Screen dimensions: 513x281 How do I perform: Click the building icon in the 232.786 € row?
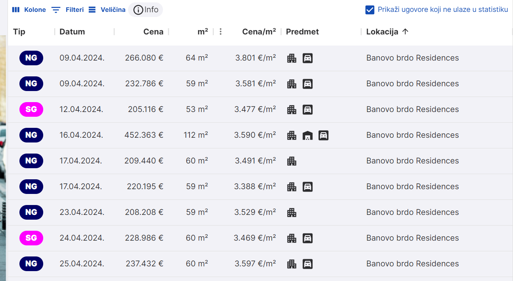coord(292,84)
